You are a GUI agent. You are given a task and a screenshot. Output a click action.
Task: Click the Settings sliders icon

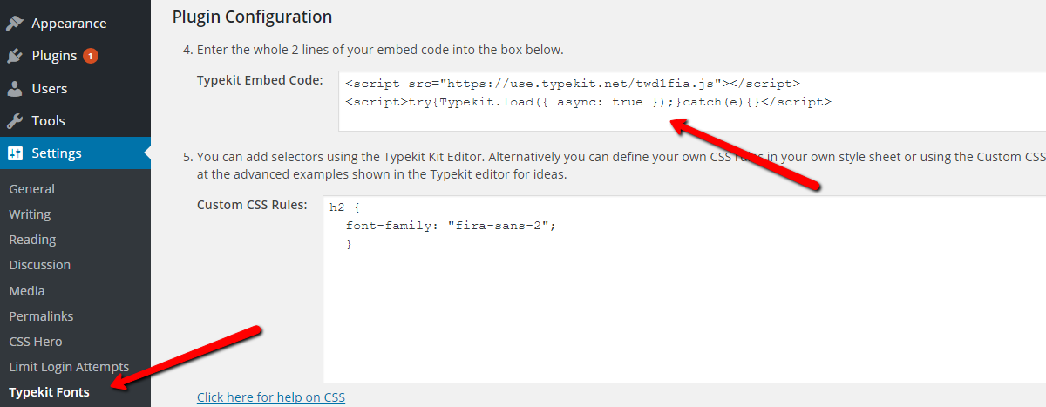click(x=15, y=153)
